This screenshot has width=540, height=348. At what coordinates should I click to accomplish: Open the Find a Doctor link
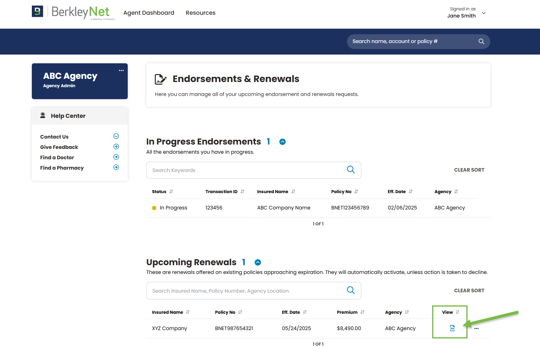point(57,157)
